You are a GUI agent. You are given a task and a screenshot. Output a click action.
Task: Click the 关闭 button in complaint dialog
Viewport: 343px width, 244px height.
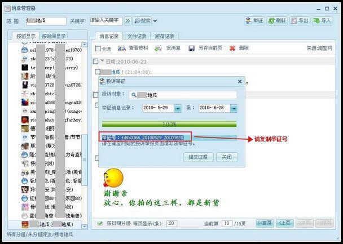226,157
